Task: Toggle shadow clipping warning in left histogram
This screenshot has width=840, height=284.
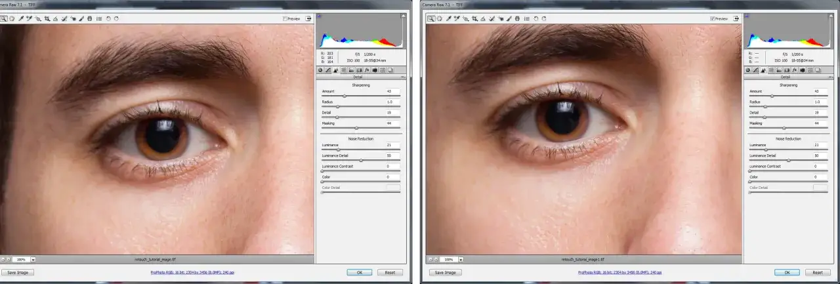Action: tap(319, 14)
